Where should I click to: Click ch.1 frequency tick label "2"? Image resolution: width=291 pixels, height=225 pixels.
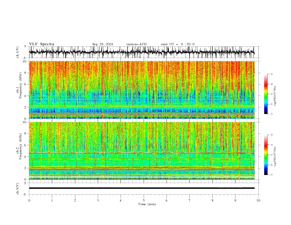pos(25,107)
